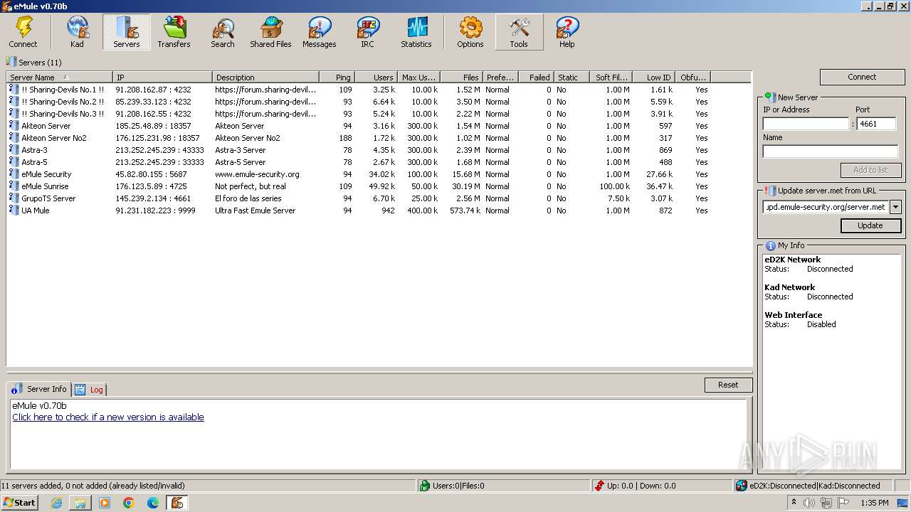Open Internet Explorer from the taskbar
The width and height of the screenshot is (911, 512).
pos(56,503)
